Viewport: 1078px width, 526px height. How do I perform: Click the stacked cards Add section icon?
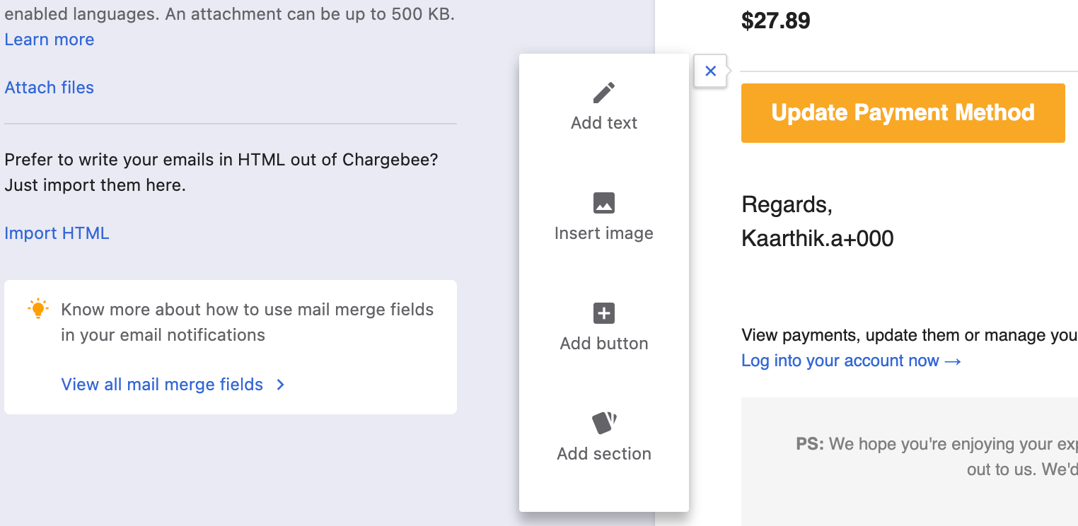coord(603,423)
